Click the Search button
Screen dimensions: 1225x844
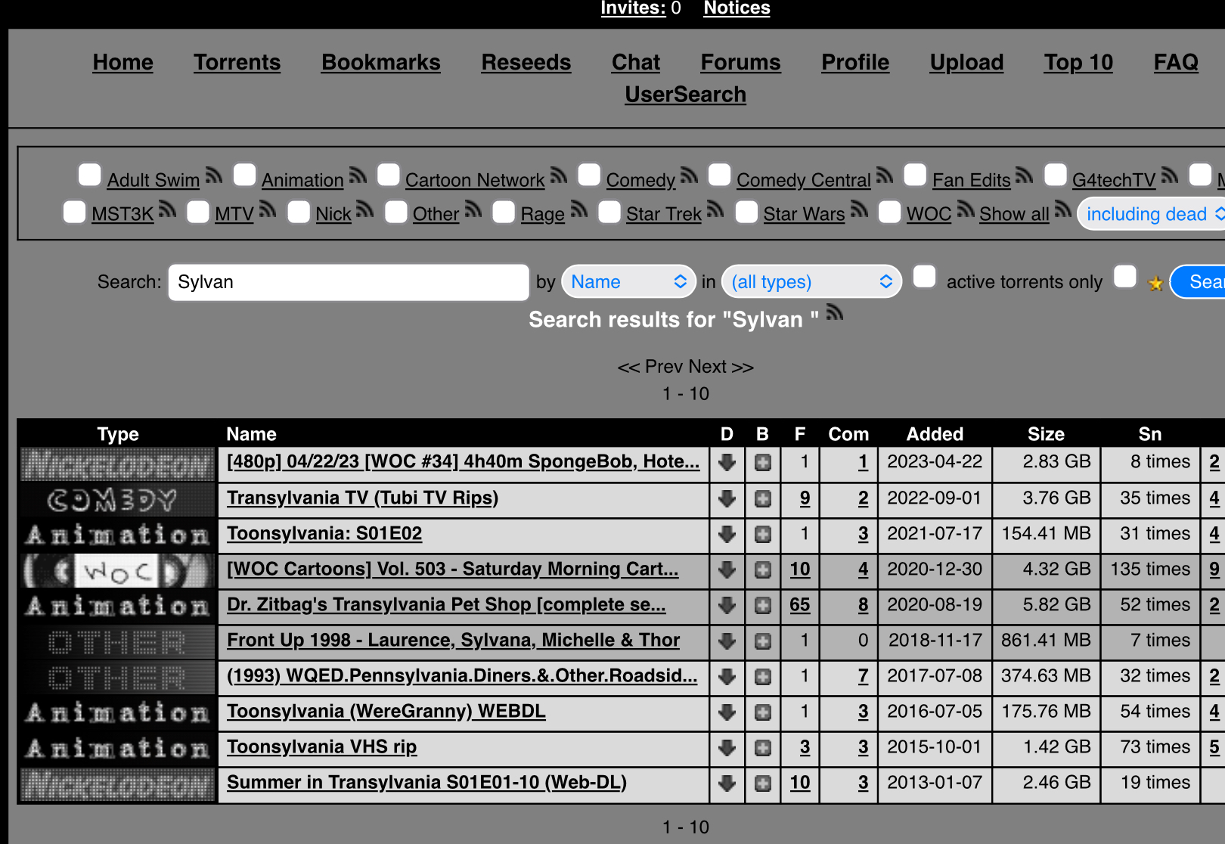pos(1198,282)
